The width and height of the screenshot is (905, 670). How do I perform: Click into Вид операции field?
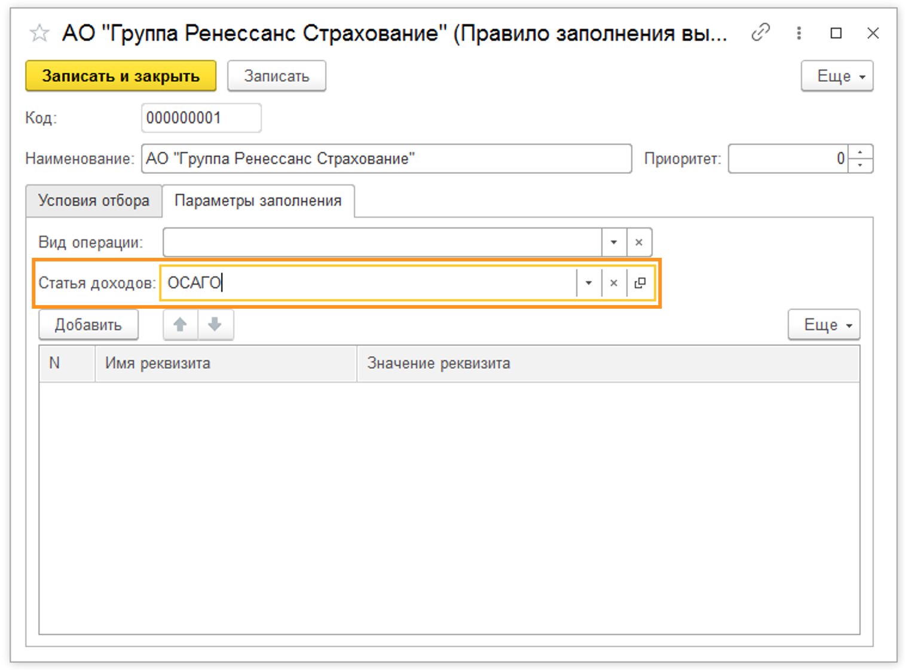(x=382, y=242)
